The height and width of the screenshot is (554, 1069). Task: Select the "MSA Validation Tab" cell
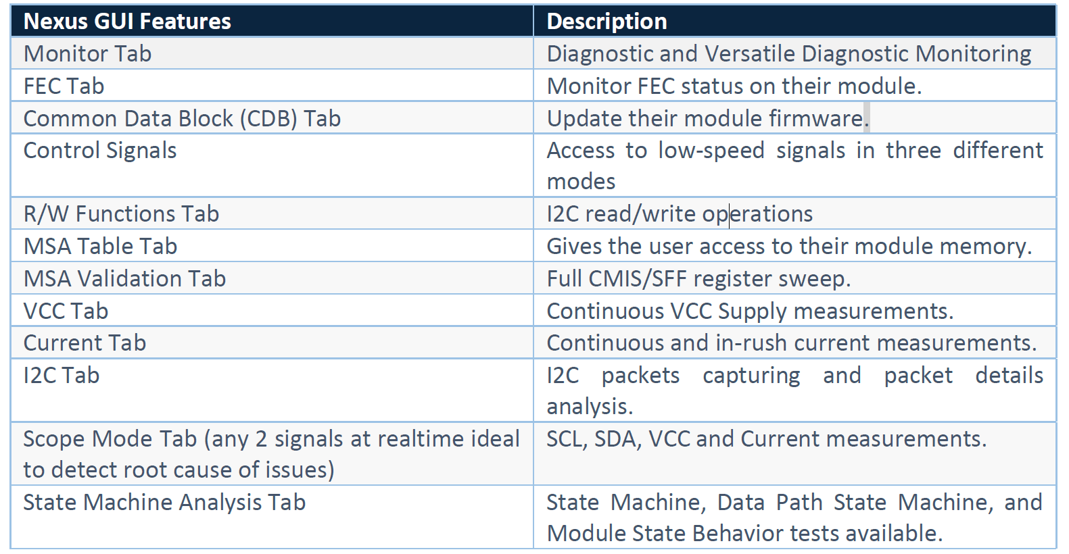(124, 279)
